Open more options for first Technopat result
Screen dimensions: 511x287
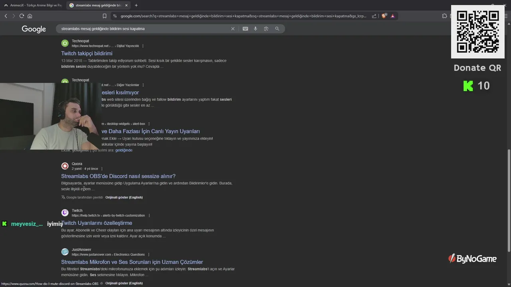[x=143, y=46]
